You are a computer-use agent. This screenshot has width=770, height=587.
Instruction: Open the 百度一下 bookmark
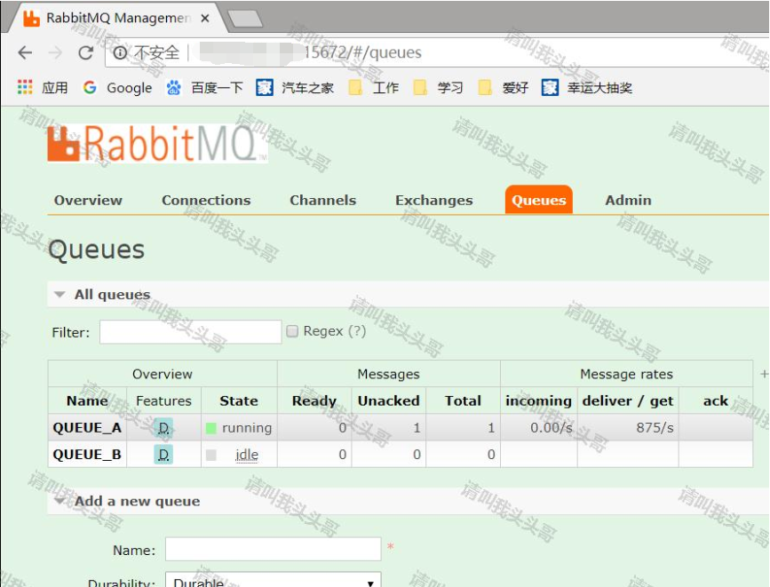[x=205, y=87]
